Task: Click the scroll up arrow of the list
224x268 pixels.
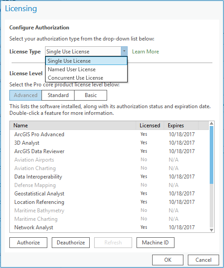Action: 212,123
